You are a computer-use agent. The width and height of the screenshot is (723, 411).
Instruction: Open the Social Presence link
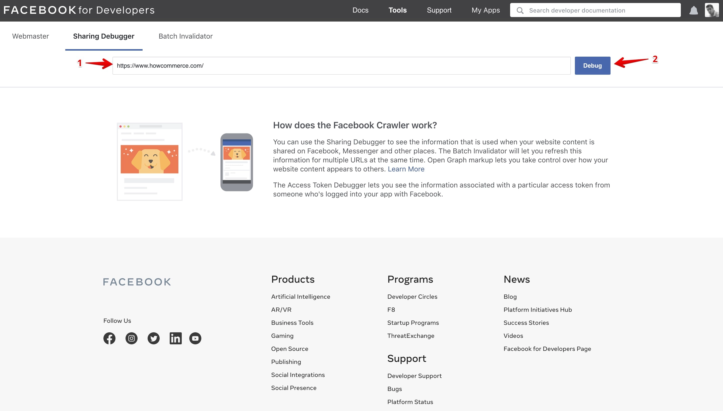[293, 388]
